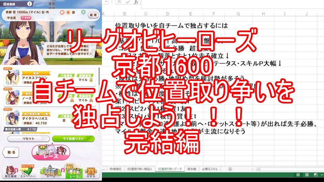Click the 変更 change conditions button
This screenshot has width=324, height=182.
tap(93, 15)
